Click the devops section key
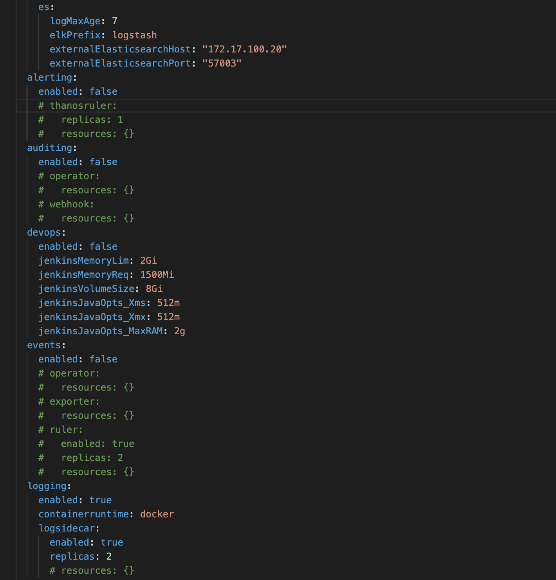556x580 pixels. pyautogui.click(x=43, y=232)
